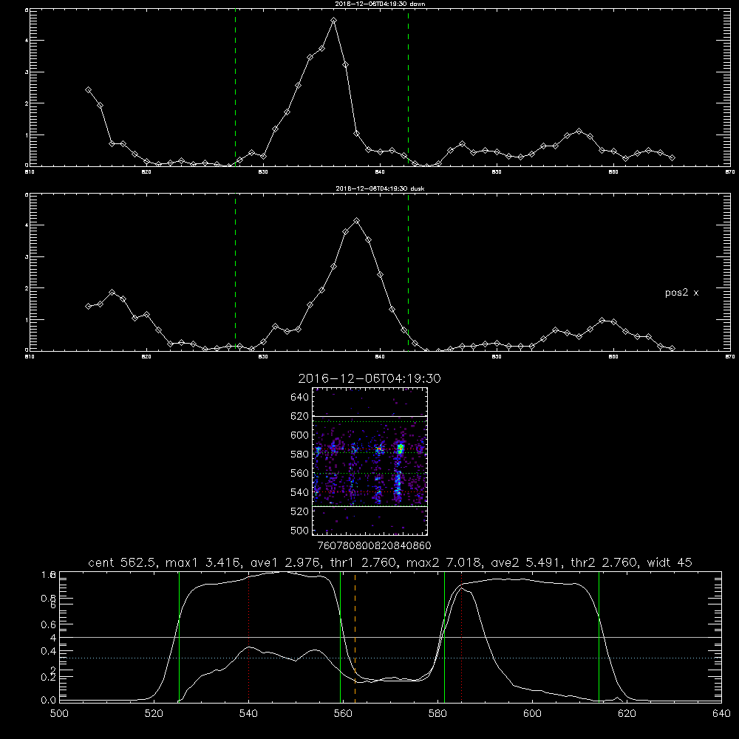
Task: Click the x-axis label '620' on the bottom plot
Action: (x=627, y=714)
